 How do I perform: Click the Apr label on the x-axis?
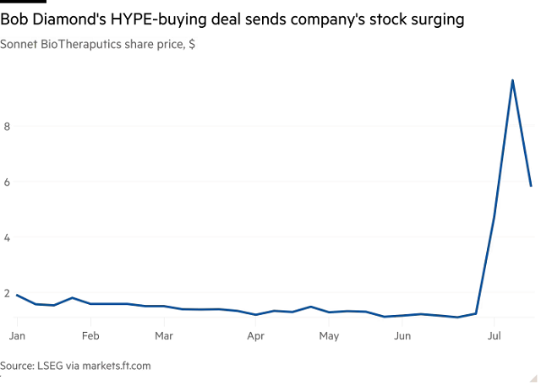[255, 336]
